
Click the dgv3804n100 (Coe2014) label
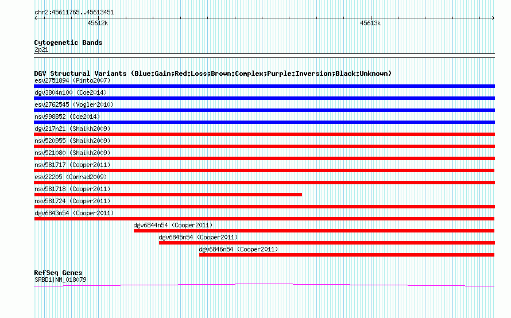click(71, 92)
